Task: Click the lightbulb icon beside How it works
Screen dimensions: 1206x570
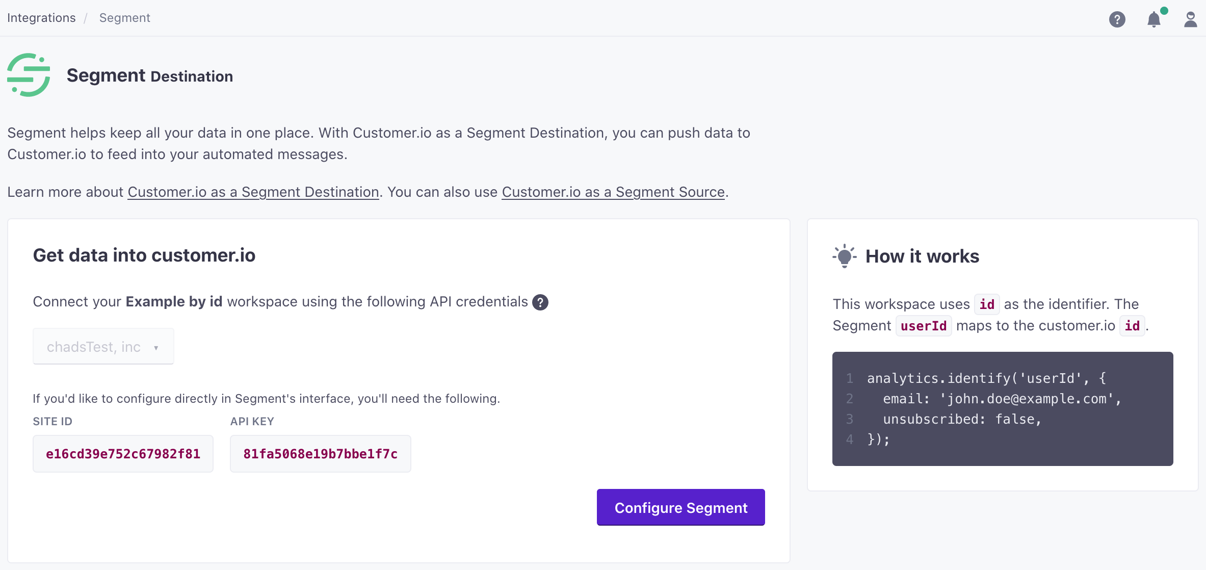Action: coord(844,256)
